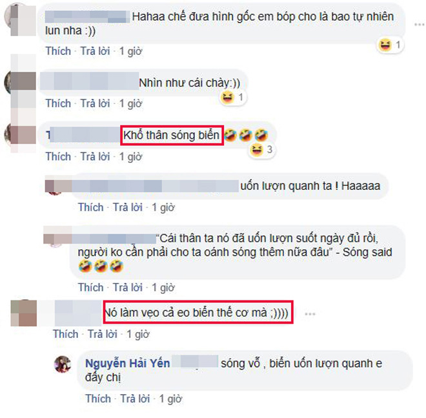Click Nguyễn Hải Yến's profile picture
Image resolution: width=426 pixels, height=418 pixels.
63,364
